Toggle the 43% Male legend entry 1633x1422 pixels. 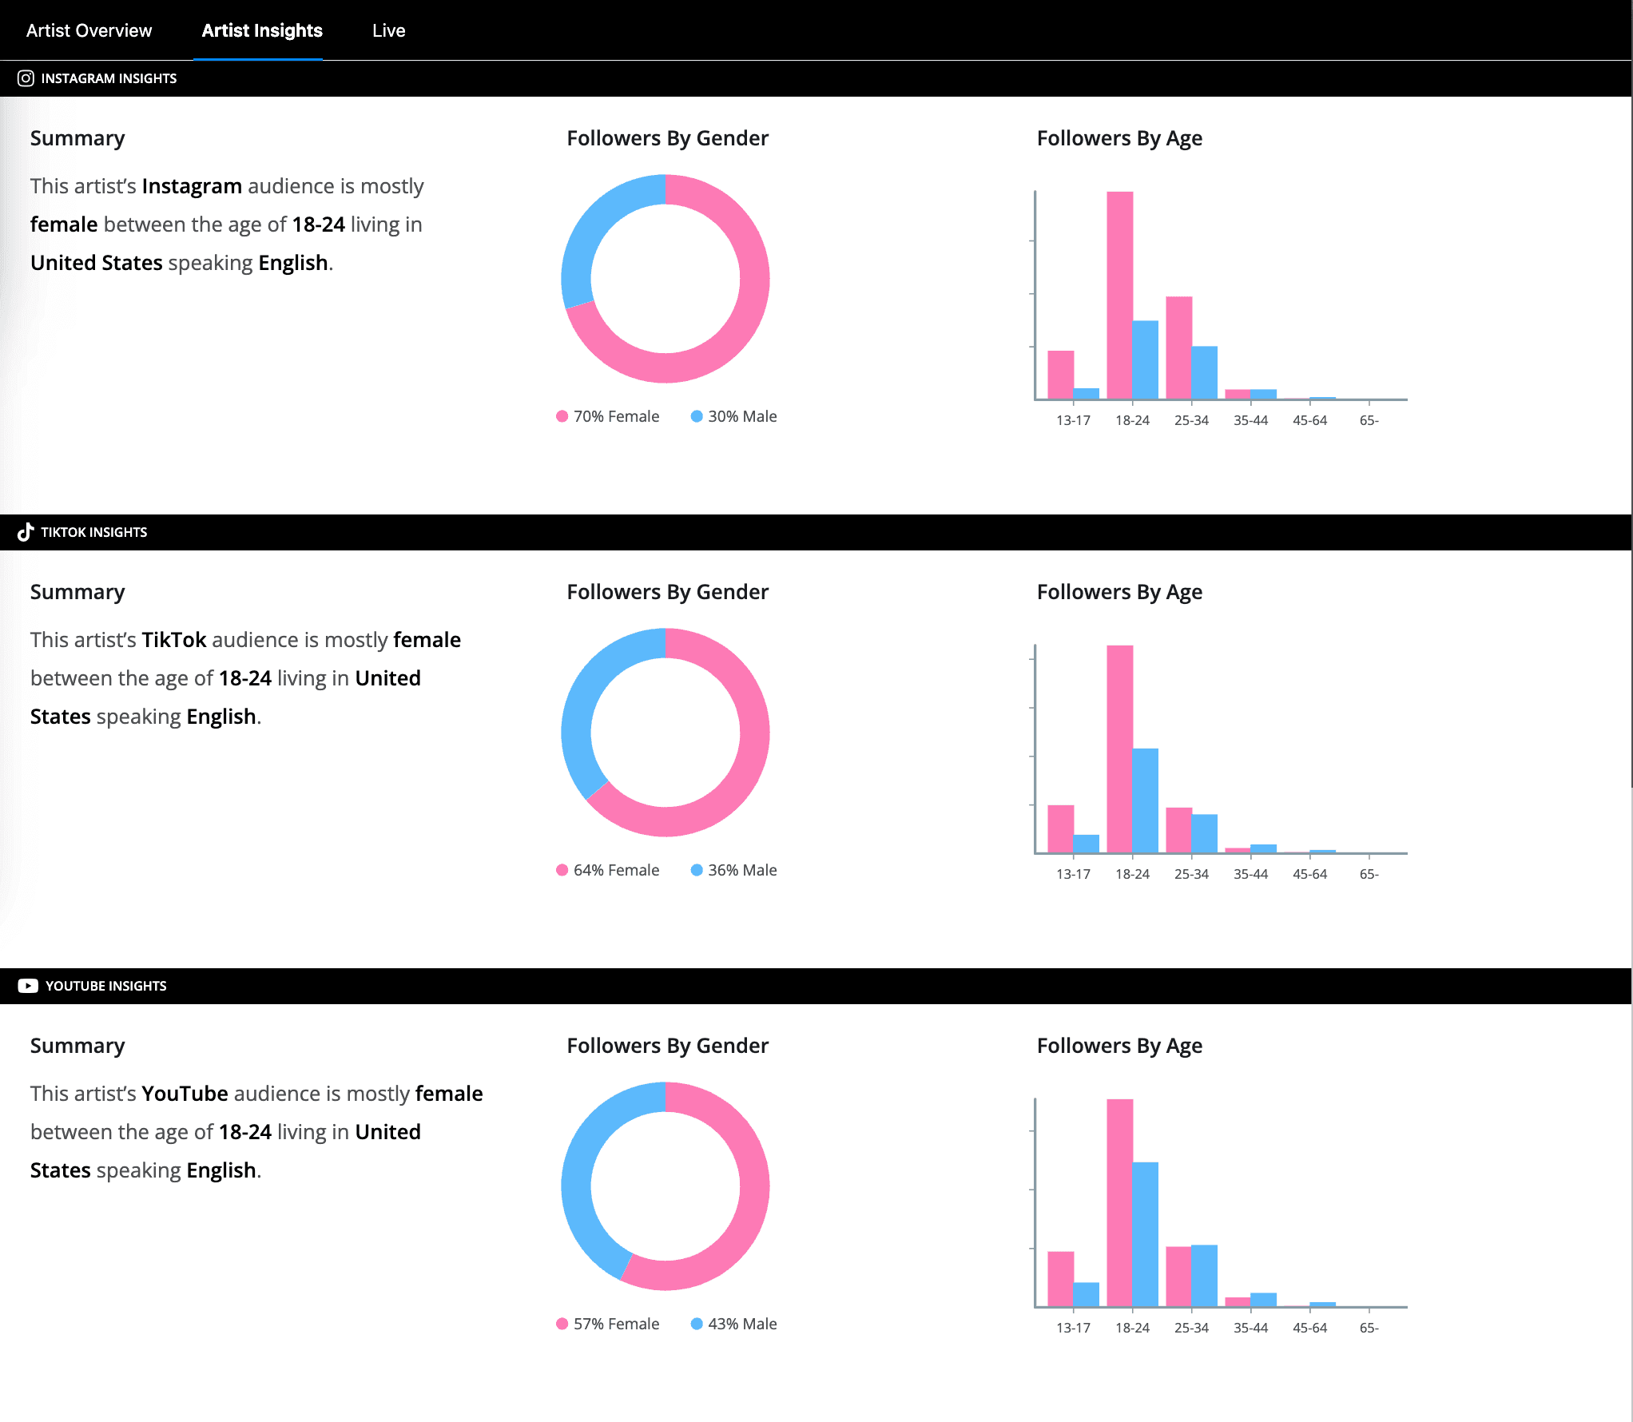pyautogui.click(x=741, y=1324)
